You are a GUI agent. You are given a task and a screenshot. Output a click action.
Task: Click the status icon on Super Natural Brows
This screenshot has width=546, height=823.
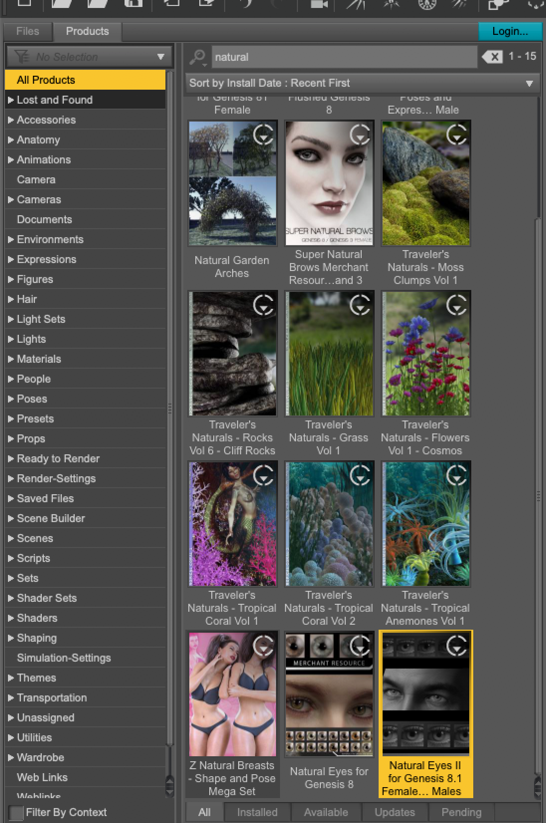(360, 135)
